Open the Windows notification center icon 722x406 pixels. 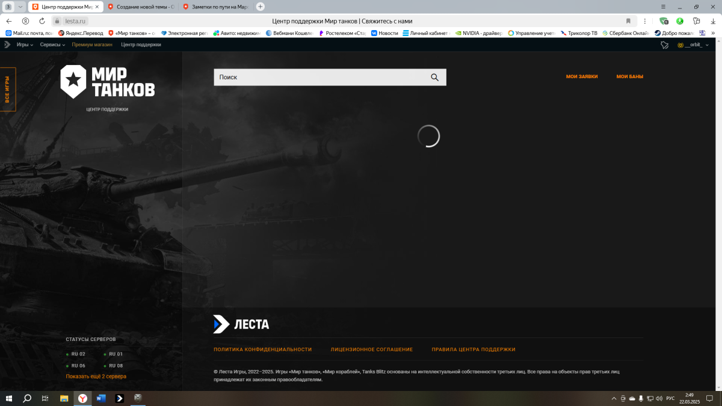(709, 398)
